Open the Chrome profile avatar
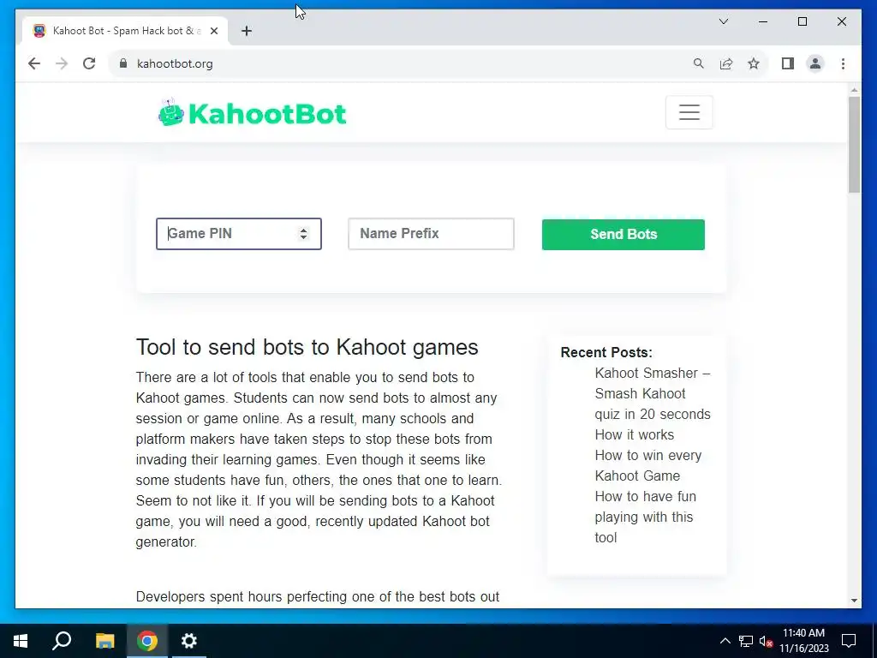 pyautogui.click(x=815, y=63)
